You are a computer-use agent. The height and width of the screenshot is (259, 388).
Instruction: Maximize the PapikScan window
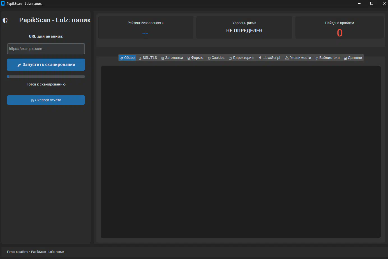point(372,4)
